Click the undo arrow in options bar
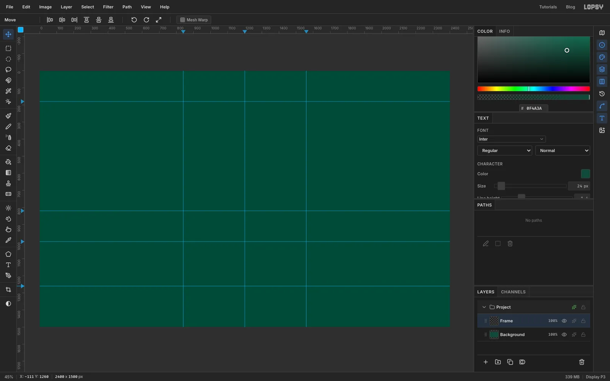The width and height of the screenshot is (610, 381). 134,20
